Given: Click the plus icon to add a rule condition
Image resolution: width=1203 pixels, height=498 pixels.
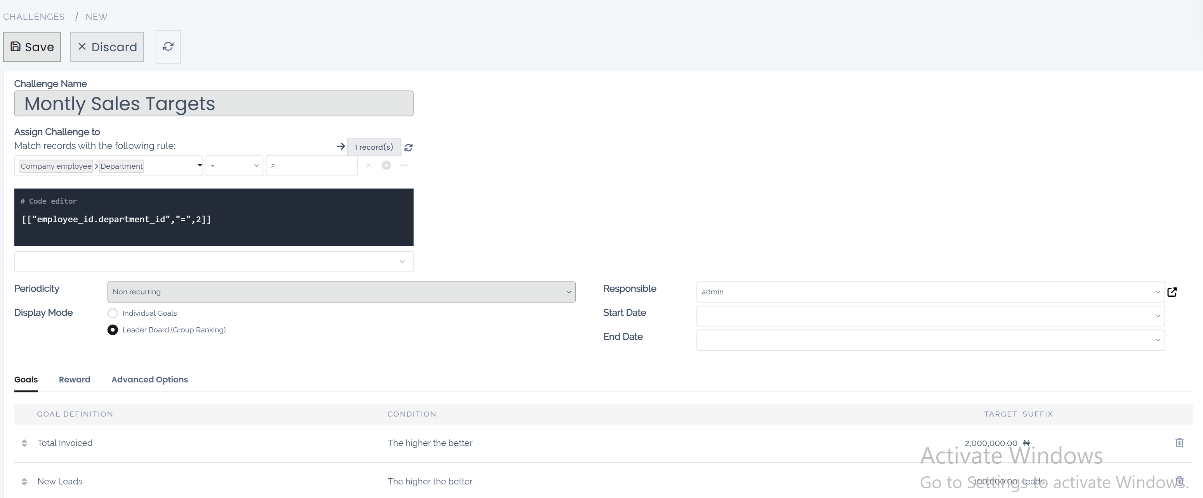Looking at the screenshot, I should 386,165.
